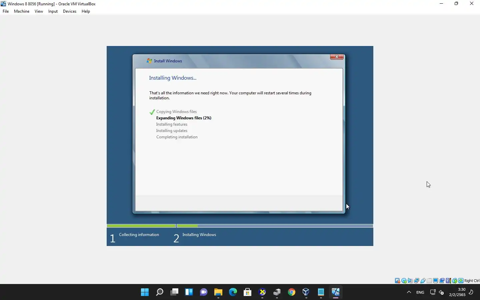Open taskbar Search
The image size is (480, 300).
160,292
